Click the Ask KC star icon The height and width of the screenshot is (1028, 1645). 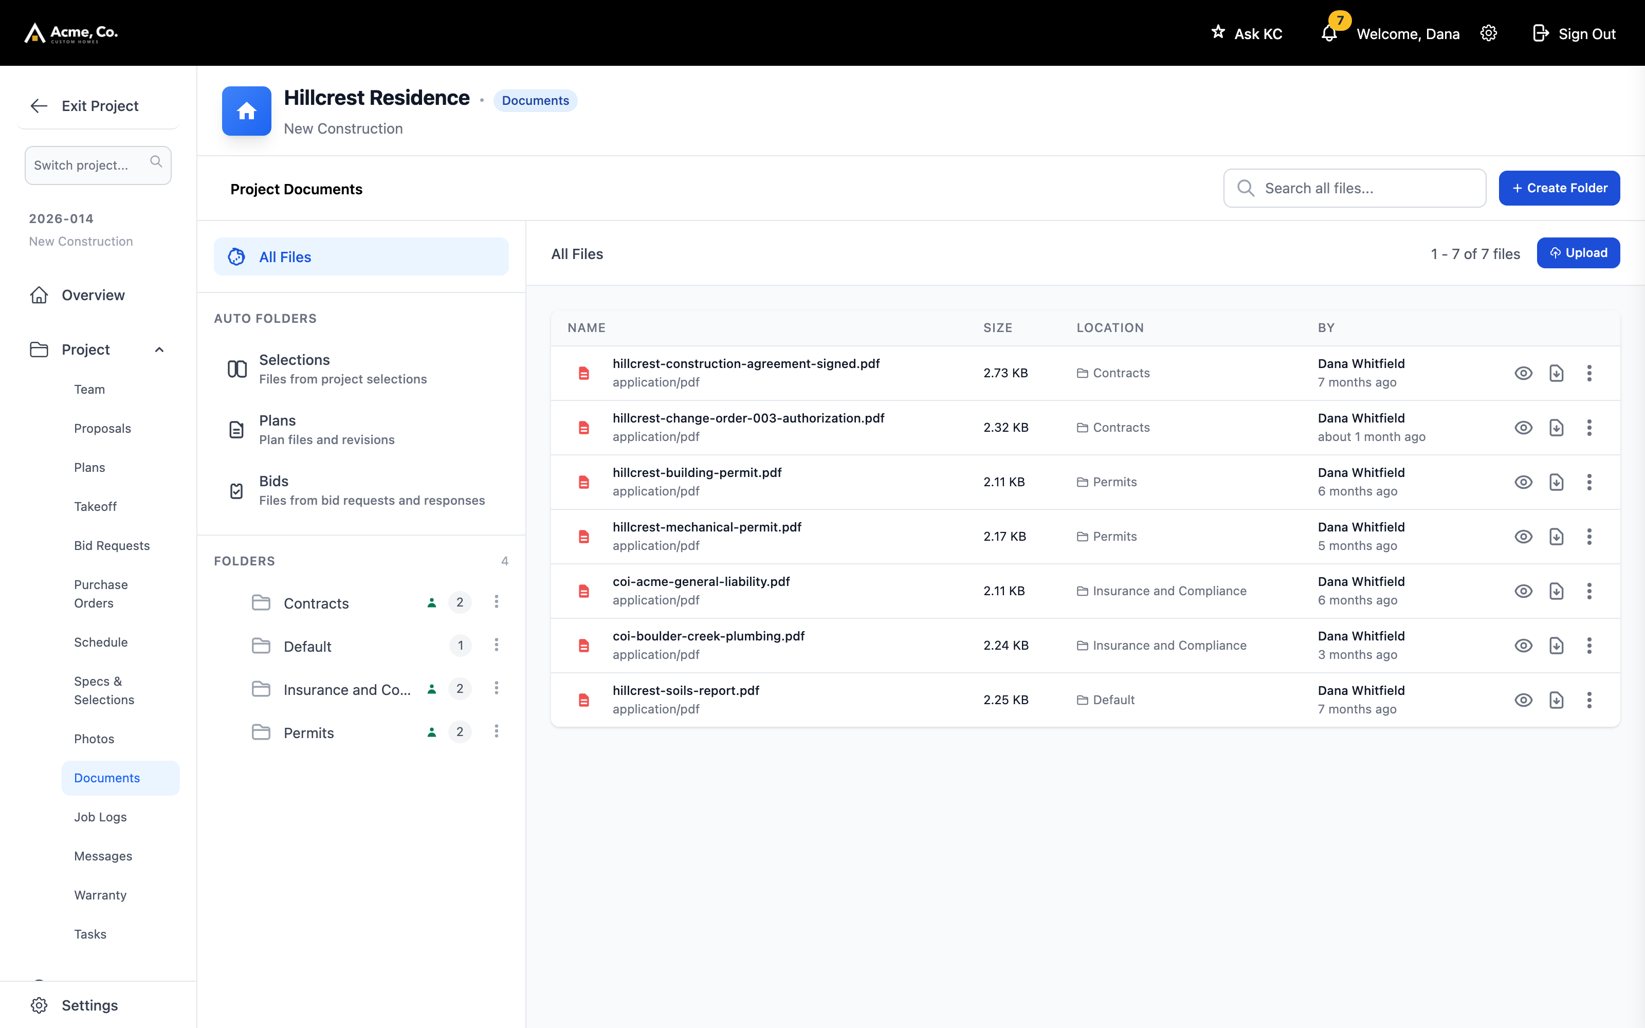(x=1218, y=32)
